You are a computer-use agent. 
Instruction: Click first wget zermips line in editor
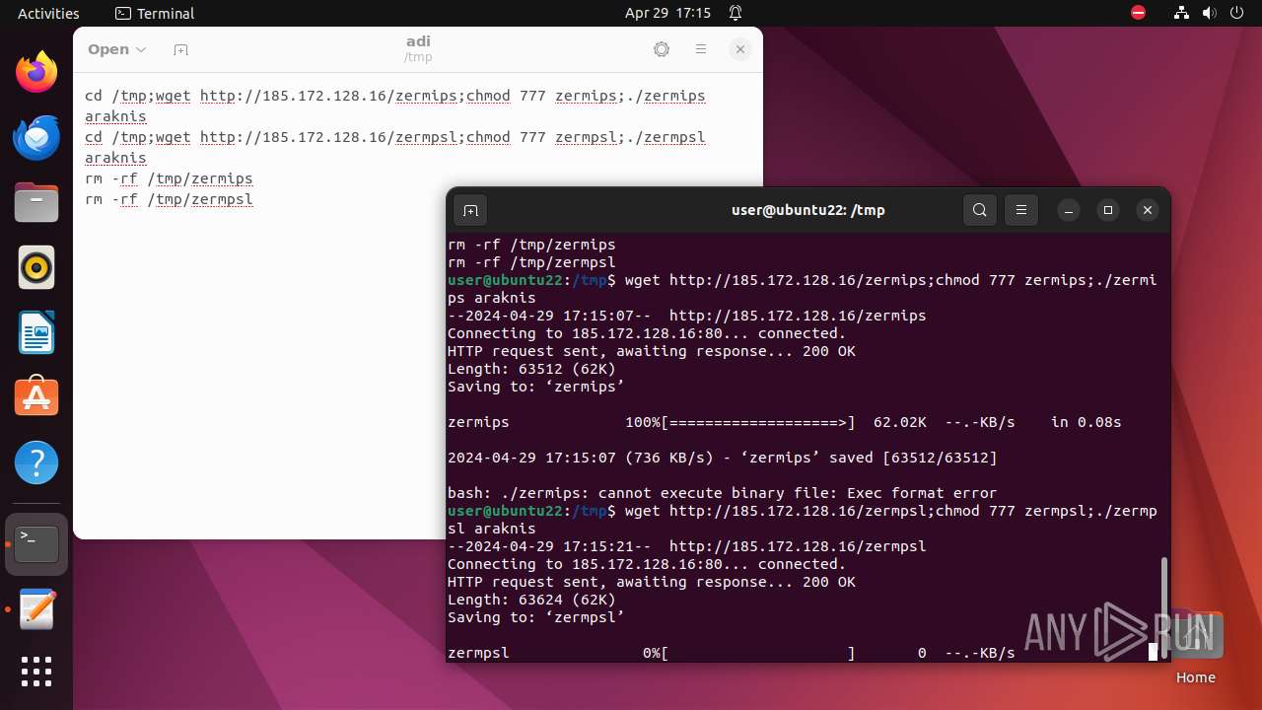pos(395,96)
